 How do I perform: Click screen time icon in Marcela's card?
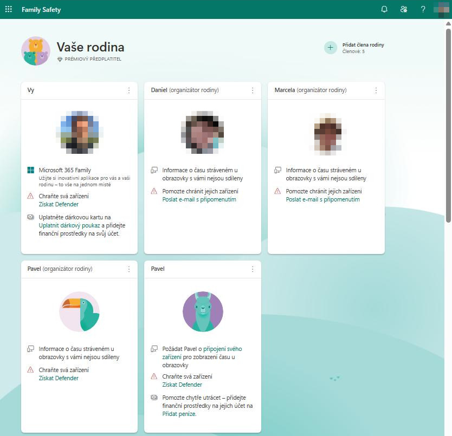(x=277, y=170)
